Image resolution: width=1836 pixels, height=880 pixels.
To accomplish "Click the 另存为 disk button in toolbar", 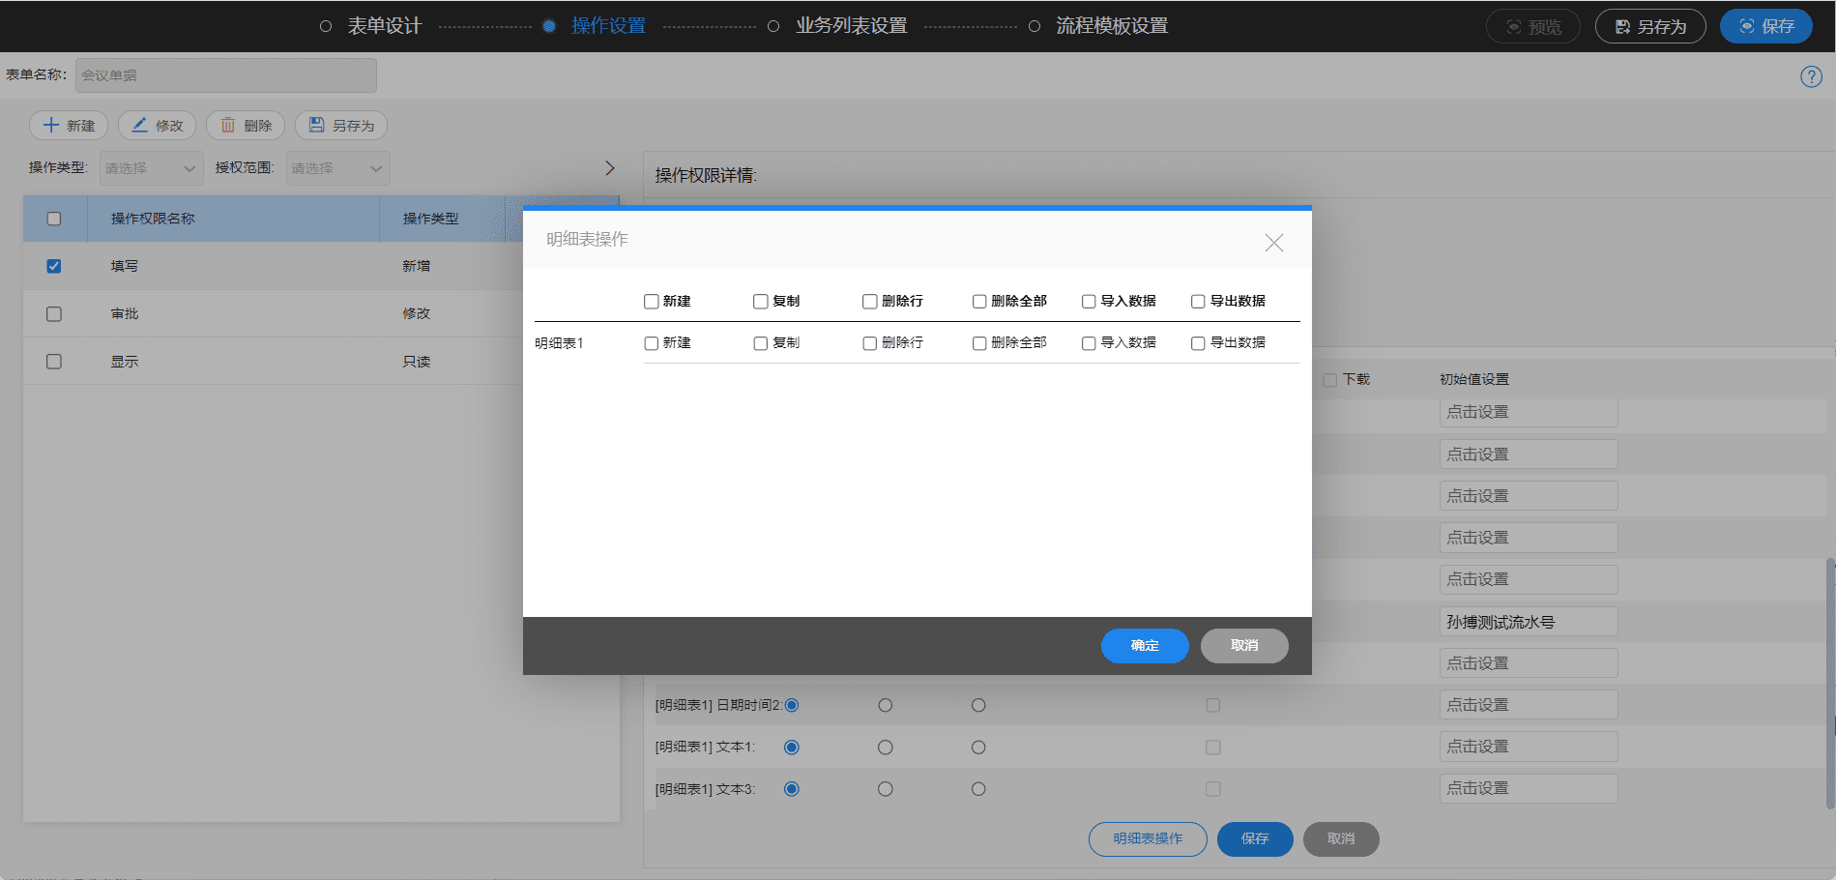I will point(341,126).
